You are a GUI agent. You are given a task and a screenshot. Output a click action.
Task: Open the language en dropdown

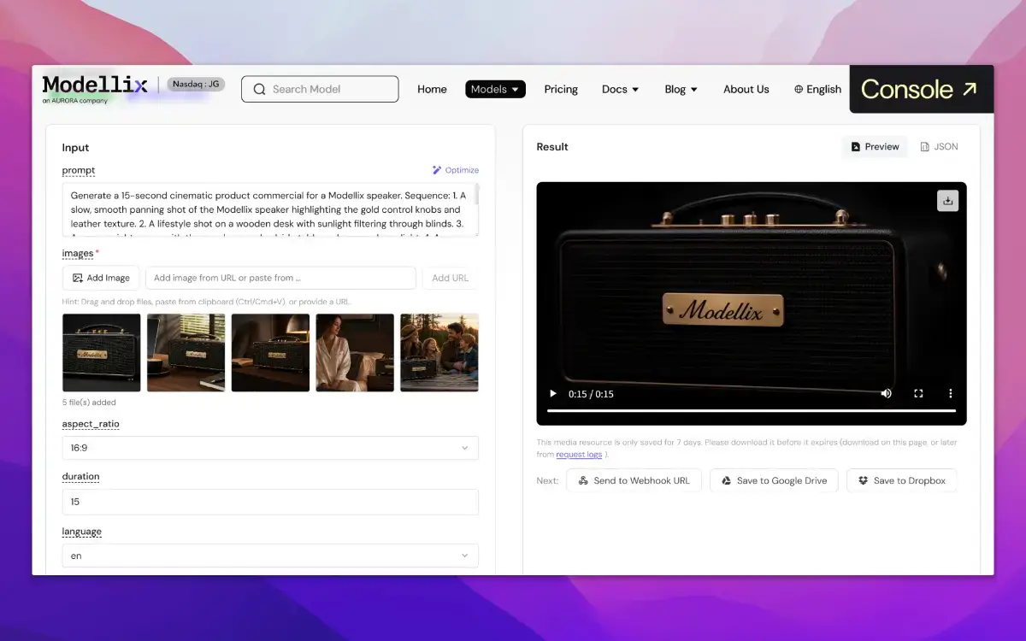(270, 556)
